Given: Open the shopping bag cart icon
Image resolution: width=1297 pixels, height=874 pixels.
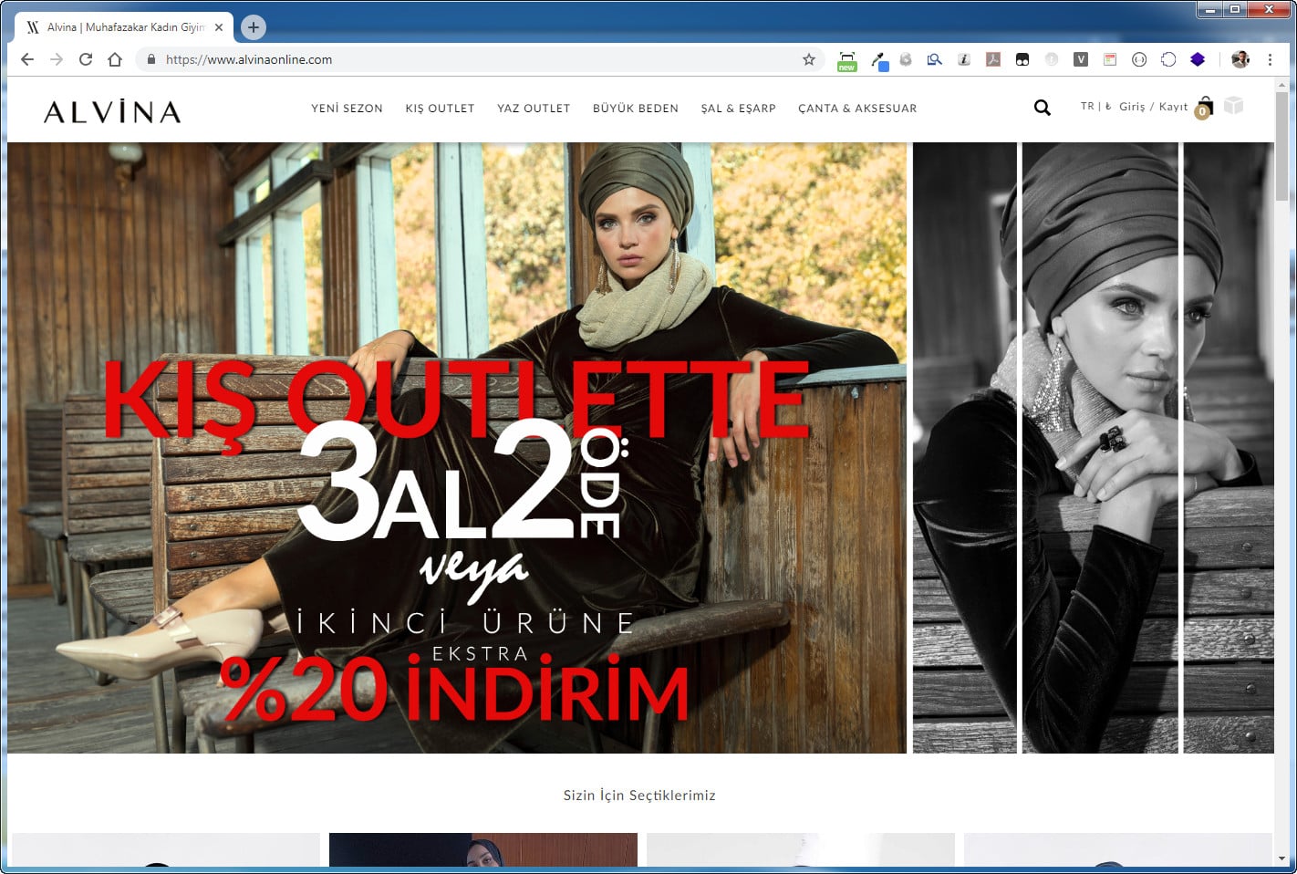Looking at the screenshot, I should coord(1204,107).
